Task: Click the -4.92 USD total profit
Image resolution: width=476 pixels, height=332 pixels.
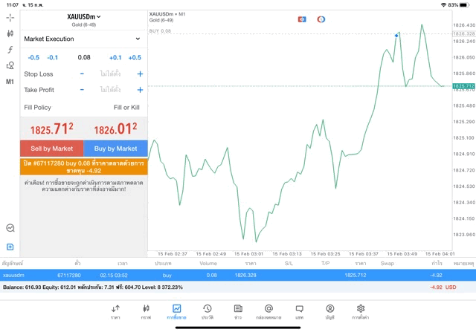Action: coord(443,287)
